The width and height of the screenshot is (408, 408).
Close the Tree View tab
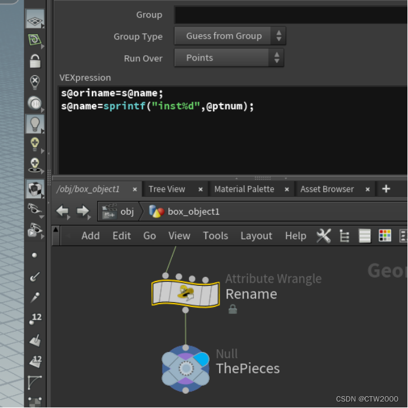(x=200, y=189)
